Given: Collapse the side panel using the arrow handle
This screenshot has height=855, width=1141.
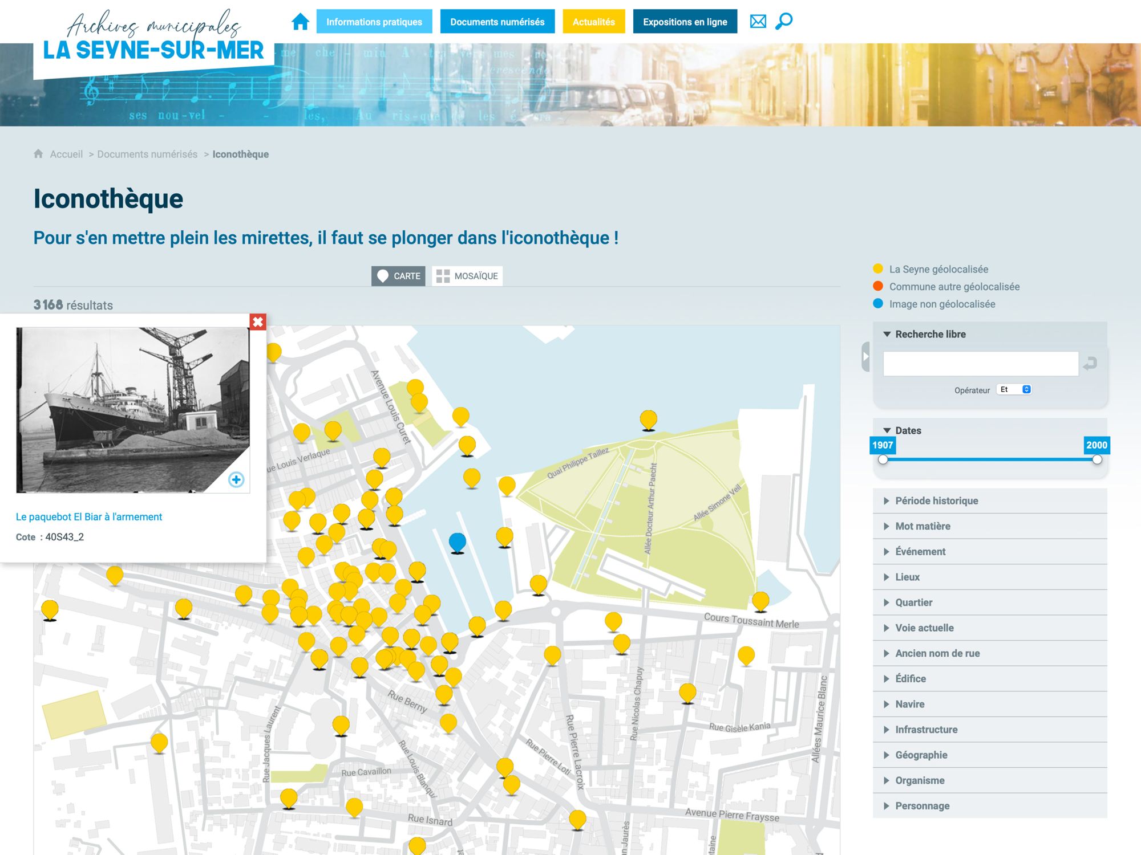Looking at the screenshot, I should pyautogui.click(x=865, y=357).
